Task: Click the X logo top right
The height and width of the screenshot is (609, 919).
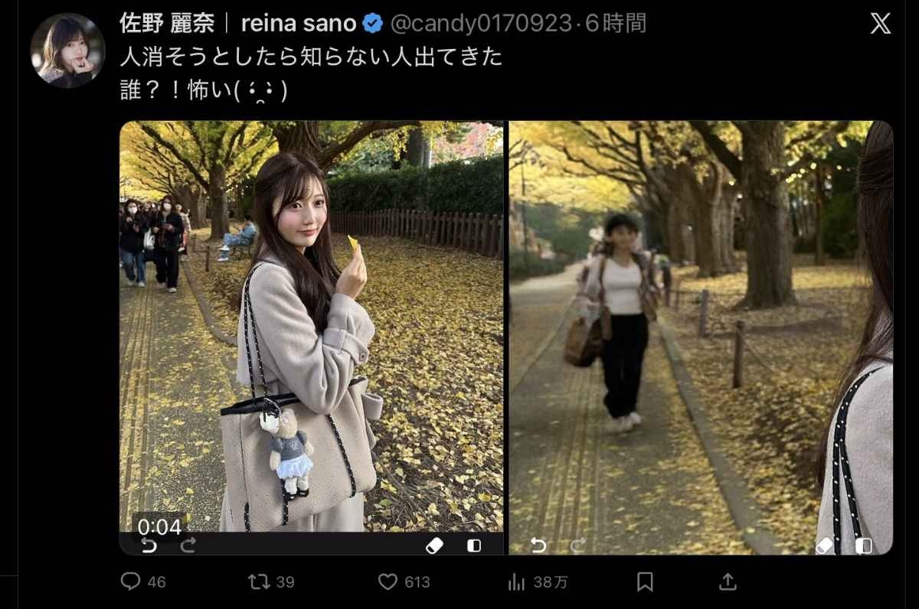Action: 881,24
